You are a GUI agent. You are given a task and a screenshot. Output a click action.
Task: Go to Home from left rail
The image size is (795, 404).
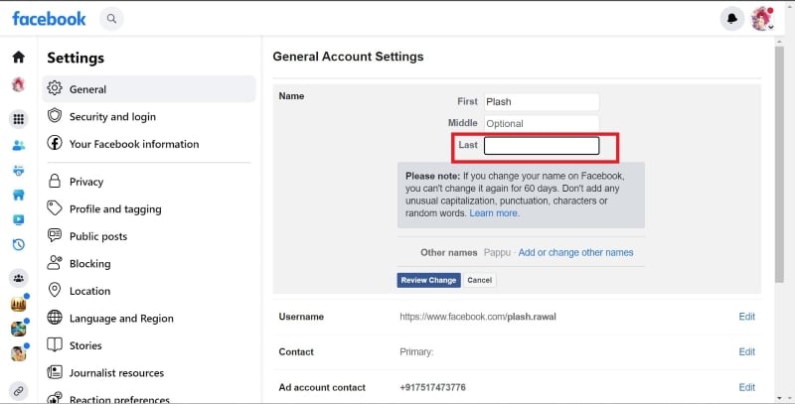point(19,57)
